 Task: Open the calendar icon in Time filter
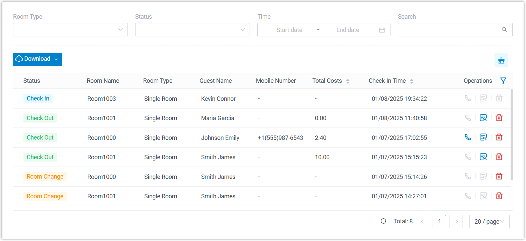tap(382, 30)
